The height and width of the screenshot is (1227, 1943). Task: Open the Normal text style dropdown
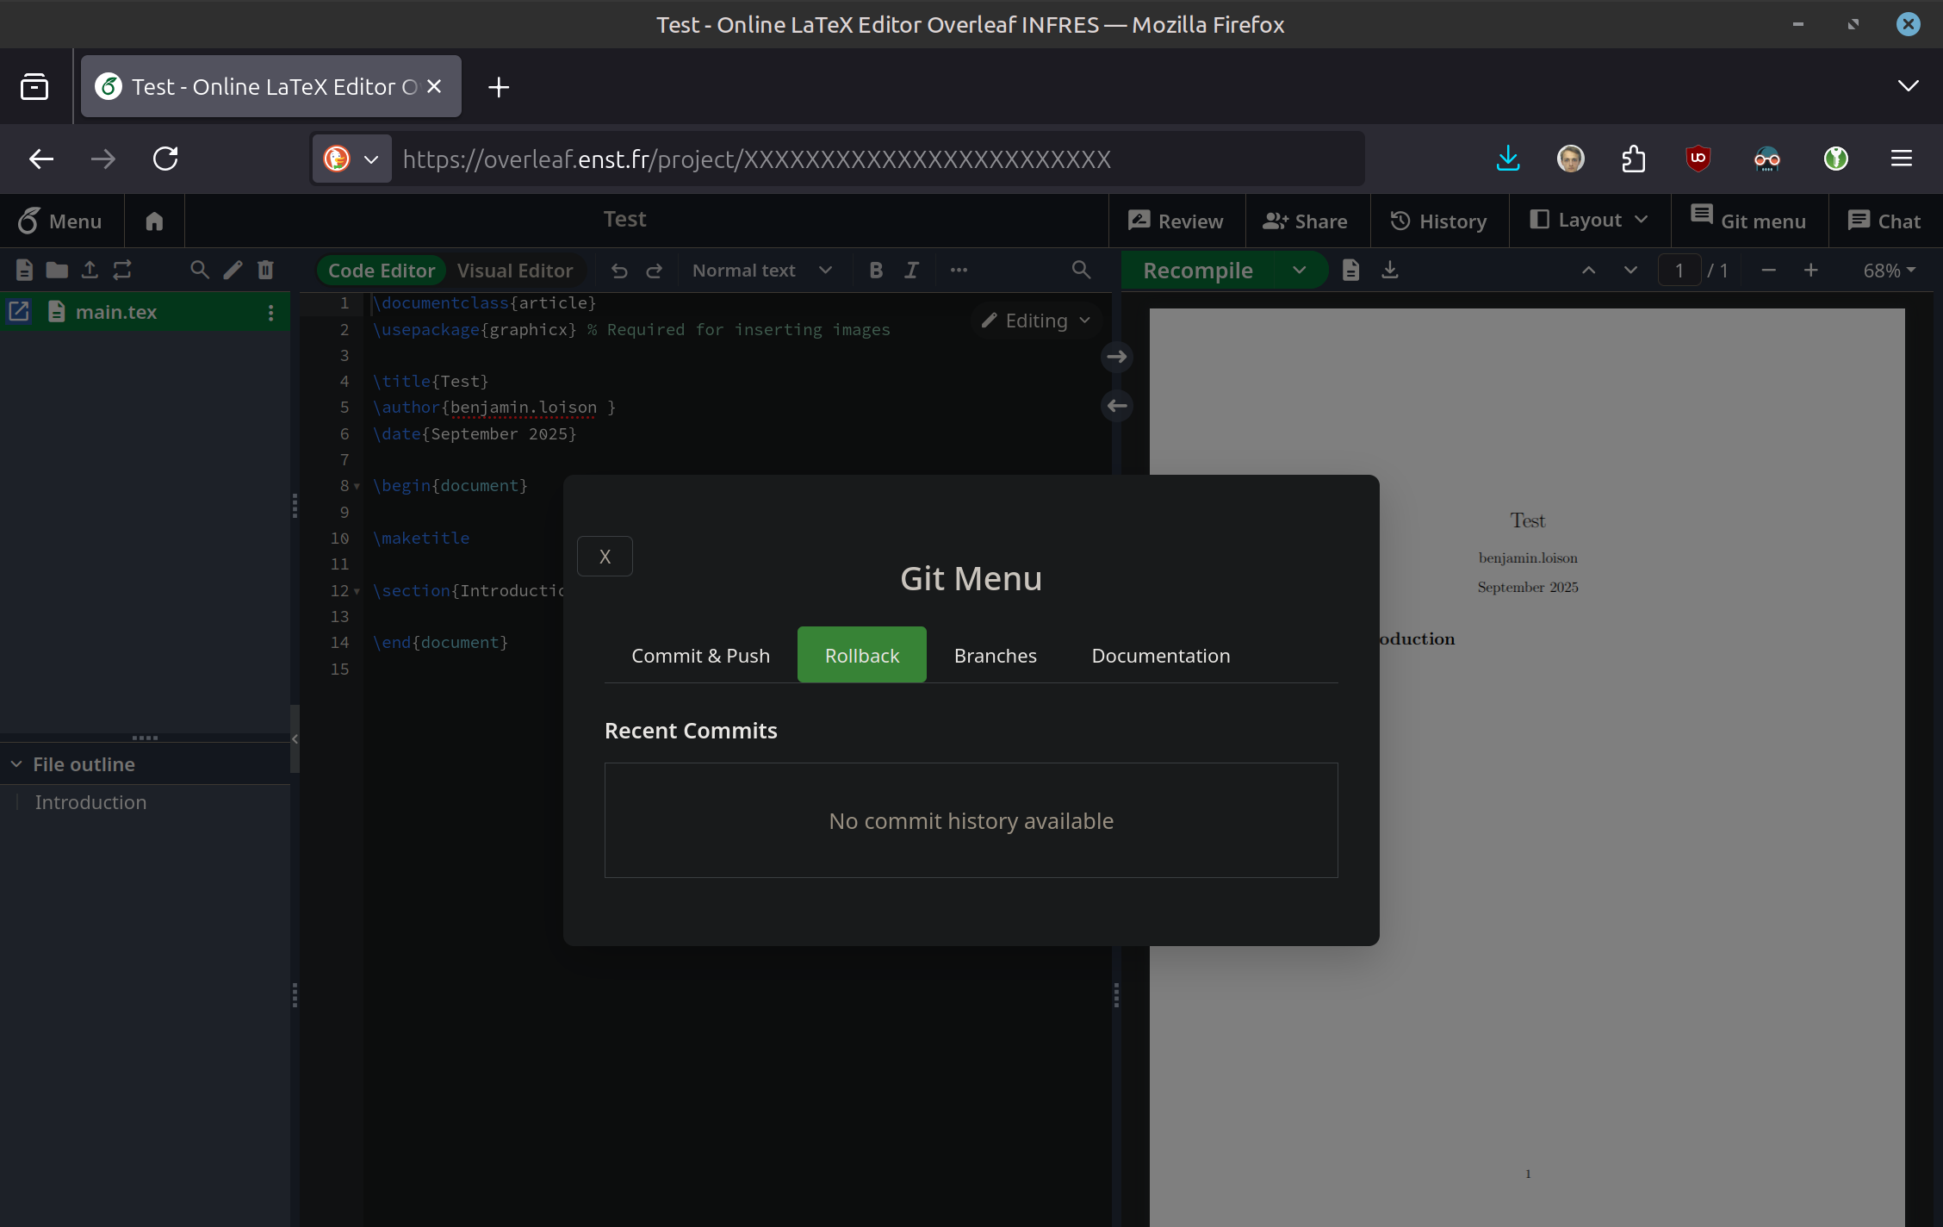(x=761, y=271)
